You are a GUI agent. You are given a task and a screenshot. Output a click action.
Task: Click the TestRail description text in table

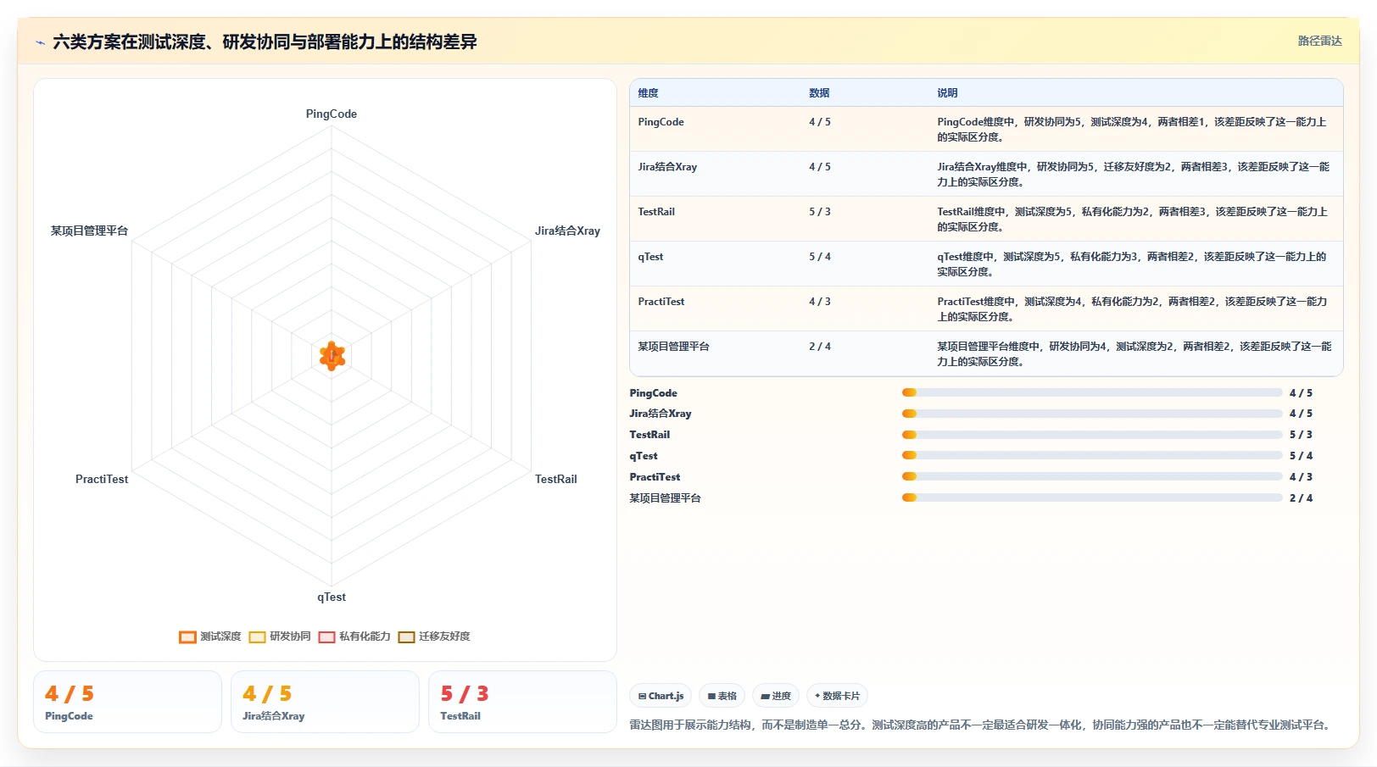pos(1132,219)
